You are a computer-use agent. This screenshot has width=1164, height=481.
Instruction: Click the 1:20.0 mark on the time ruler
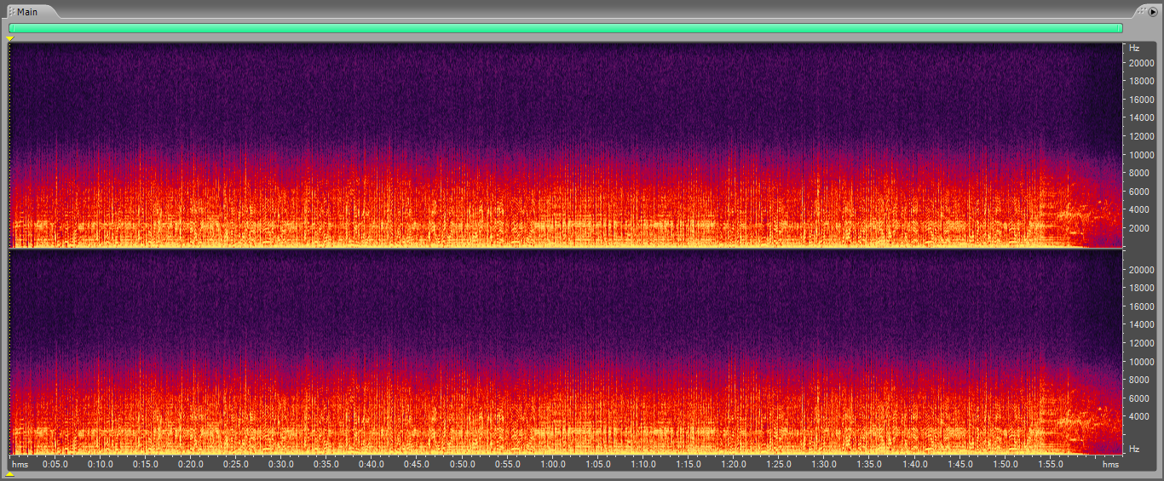coord(734,465)
